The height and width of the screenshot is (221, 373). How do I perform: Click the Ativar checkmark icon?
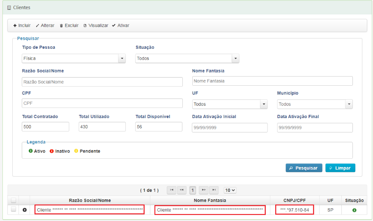tap(114, 25)
